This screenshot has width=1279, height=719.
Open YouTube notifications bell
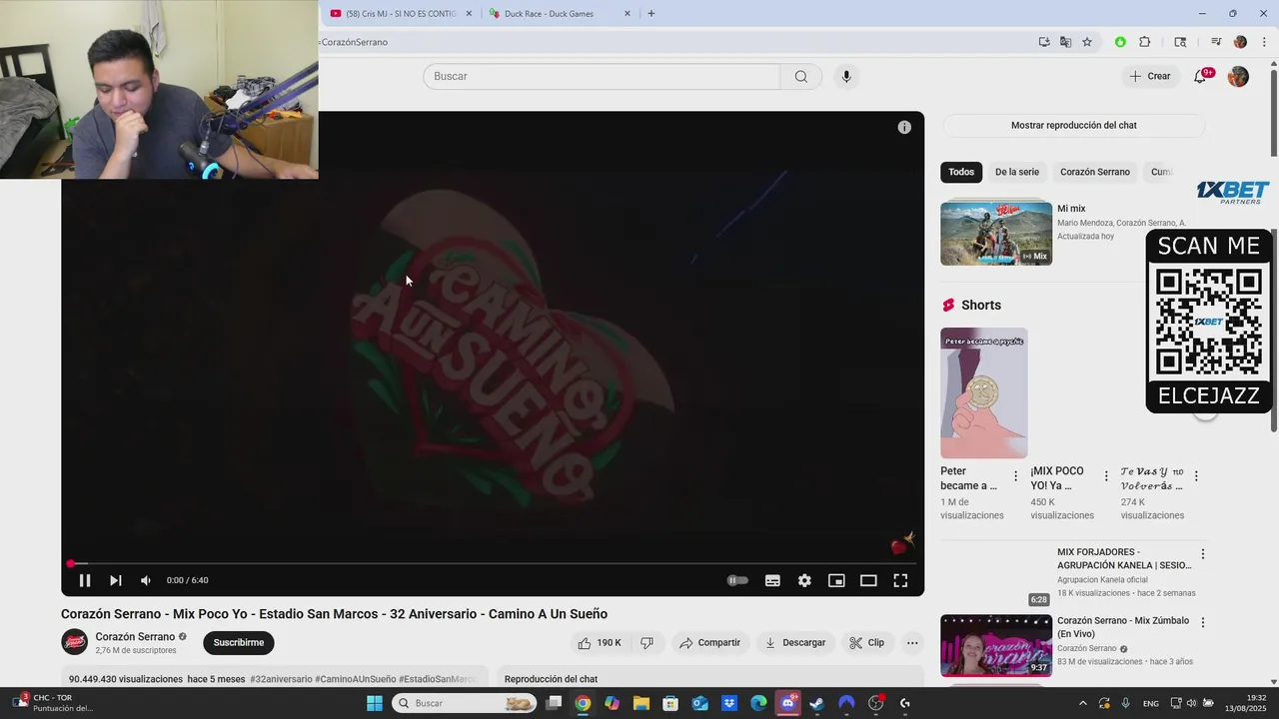coord(1201,77)
